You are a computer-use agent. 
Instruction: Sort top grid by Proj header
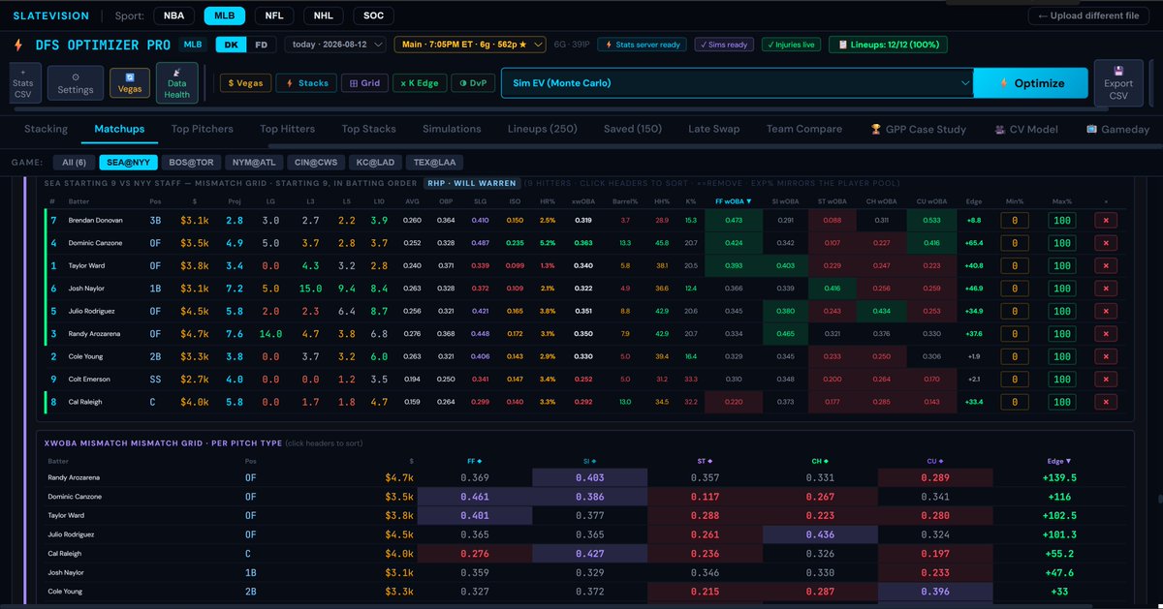pyautogui.click(x=235, y=201)
